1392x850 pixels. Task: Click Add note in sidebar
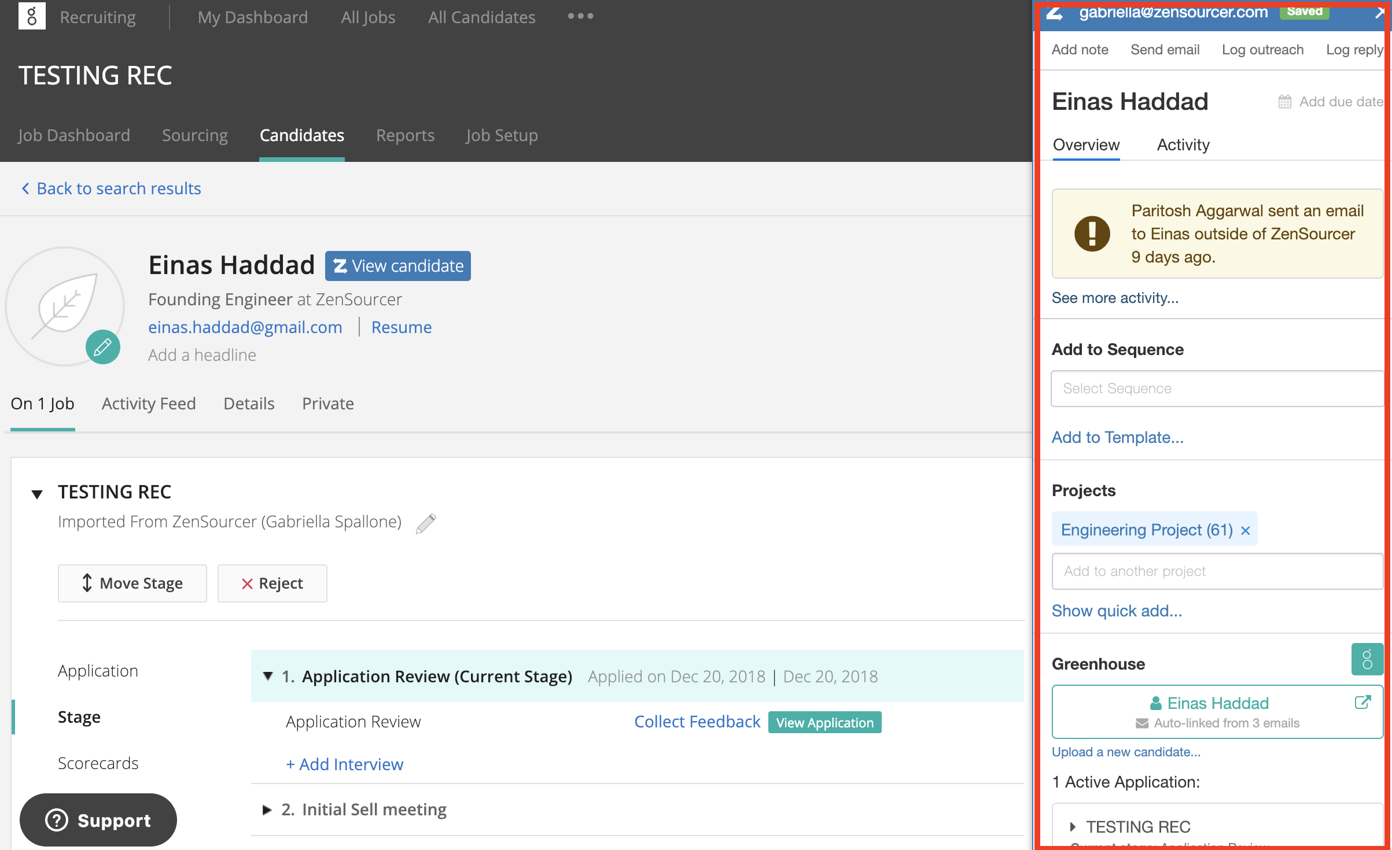point(1080,50)
